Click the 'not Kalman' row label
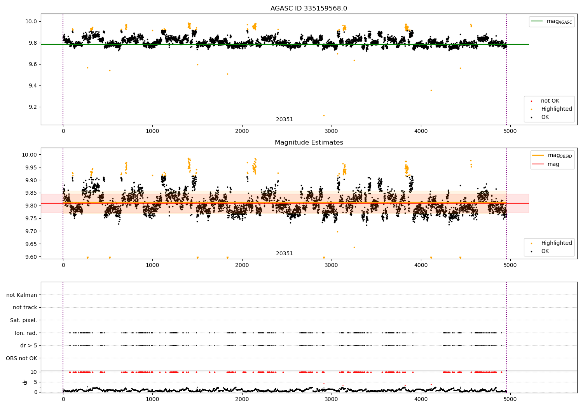The height and width of the screenshot is (408, 583). [22, 295]
